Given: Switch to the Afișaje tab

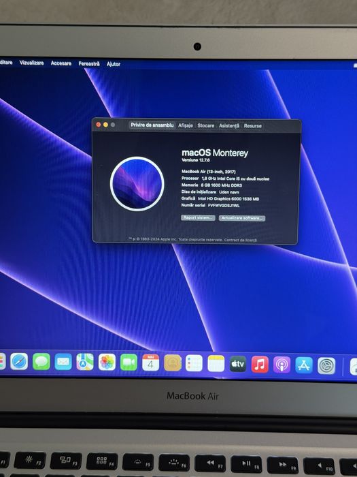Looking at the screenshot, I should click(x=185, y=125).
